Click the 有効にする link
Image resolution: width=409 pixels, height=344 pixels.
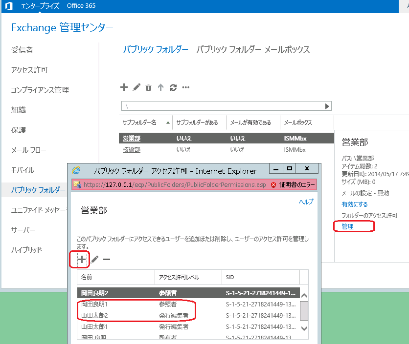[x=355, y=204]
